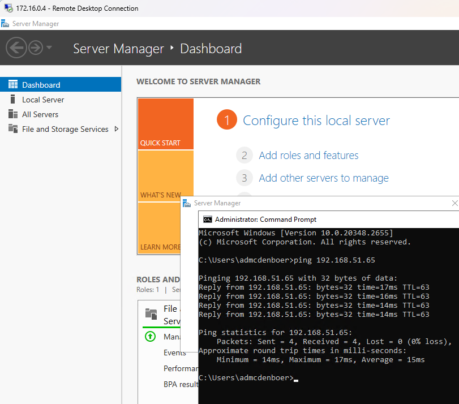This screenshot has height=404, width=459.
Task: Click the Command Prompt window icon
Action: click(x=208, y=220)
